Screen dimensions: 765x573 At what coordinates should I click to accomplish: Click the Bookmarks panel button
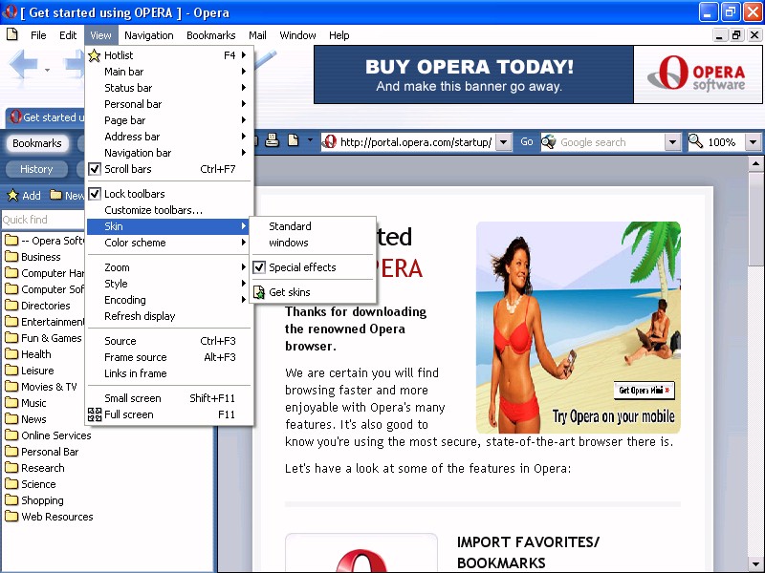tap(37, 143)
